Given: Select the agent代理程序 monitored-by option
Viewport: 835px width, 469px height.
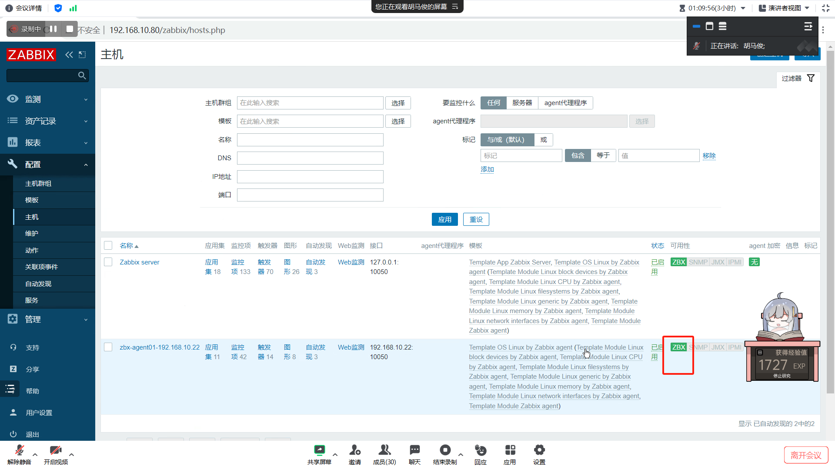Looking at the screenshot, I should click(x=565, y=103).
